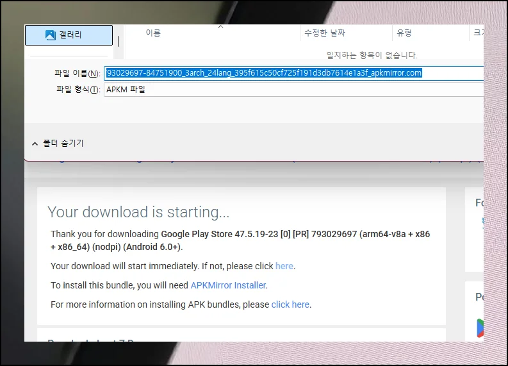Select the 갤러리 item in navigation pane
Image resolution: width=508 pixels, height=366 pixels.
[x=69, y=35]
